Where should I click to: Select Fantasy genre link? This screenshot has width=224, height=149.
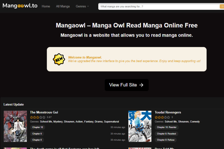(89, 122)
